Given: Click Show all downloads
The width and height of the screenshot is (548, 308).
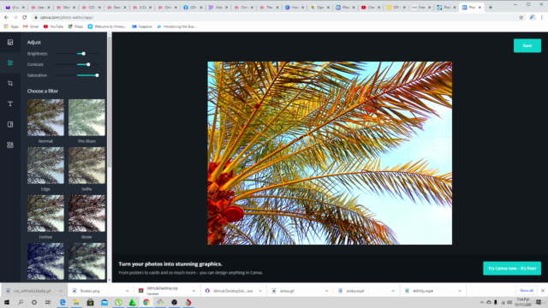Looking at the screenshot, I should pos(526,291).
